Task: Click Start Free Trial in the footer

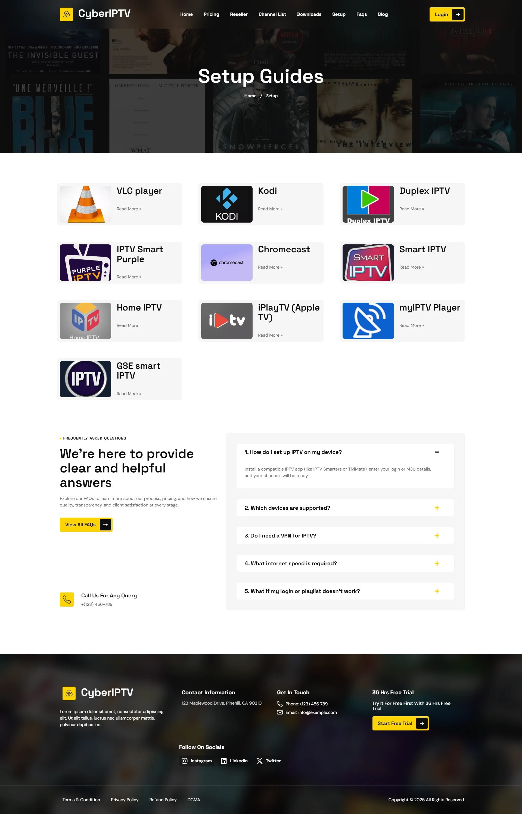Action: pyautogui.click(x=400, y=723)
